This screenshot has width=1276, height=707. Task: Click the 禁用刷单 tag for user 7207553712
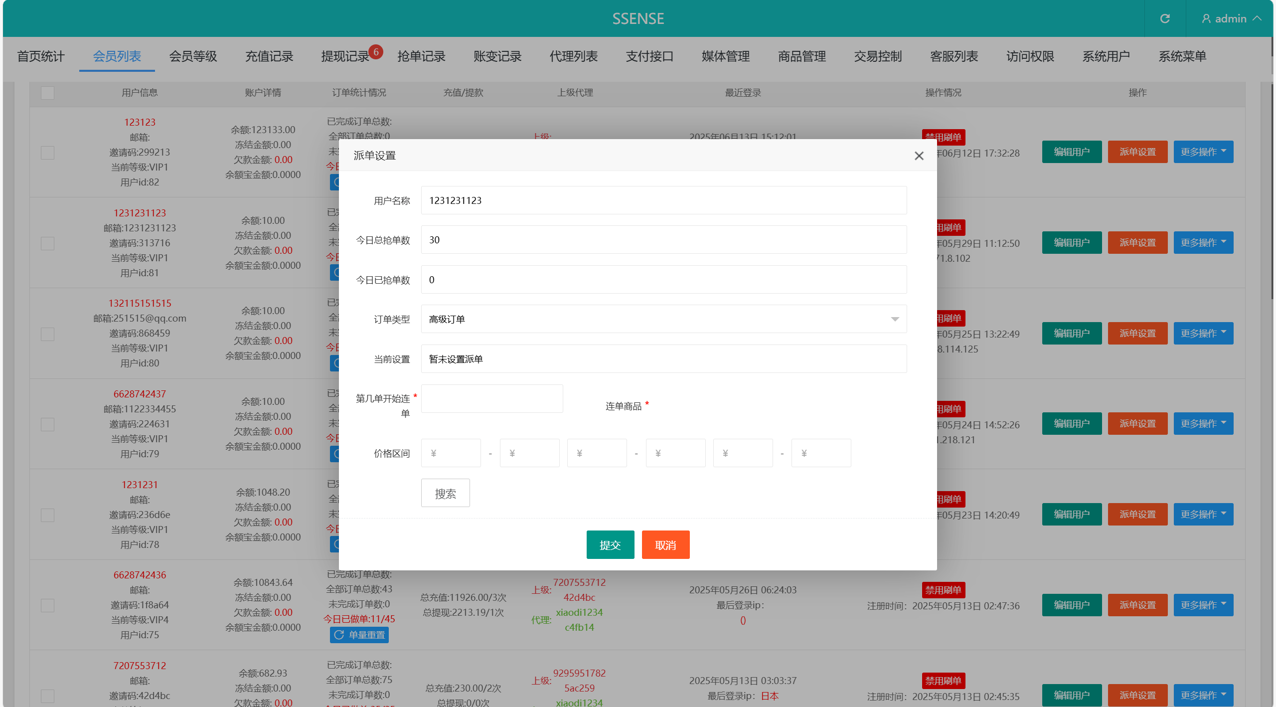point(943,681)
